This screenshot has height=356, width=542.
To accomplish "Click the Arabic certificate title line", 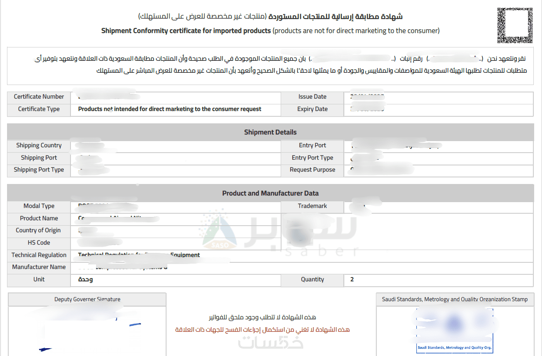I will 270,17.
